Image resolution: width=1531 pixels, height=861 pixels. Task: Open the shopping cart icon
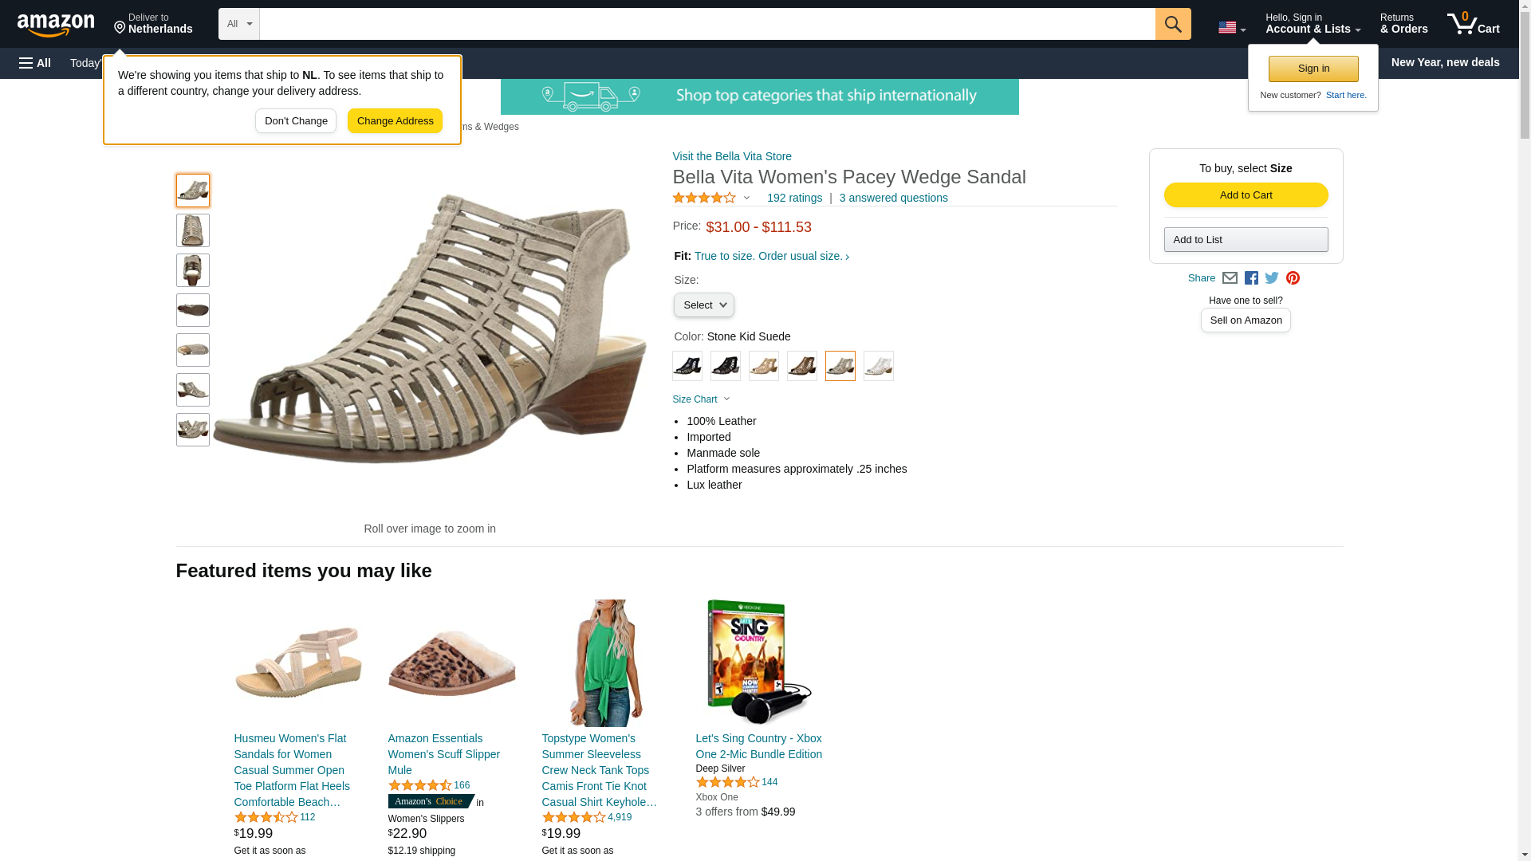click(x=1473, y=24)
